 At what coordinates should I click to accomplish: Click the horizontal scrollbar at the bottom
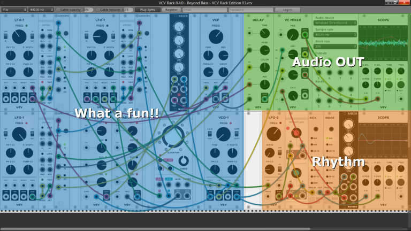tap(155, 229)
